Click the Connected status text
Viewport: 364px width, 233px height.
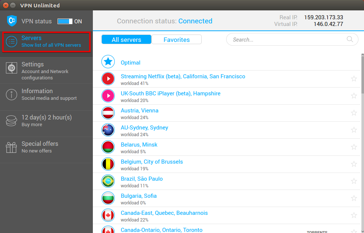pyautogui.click(x=195, y=21)
